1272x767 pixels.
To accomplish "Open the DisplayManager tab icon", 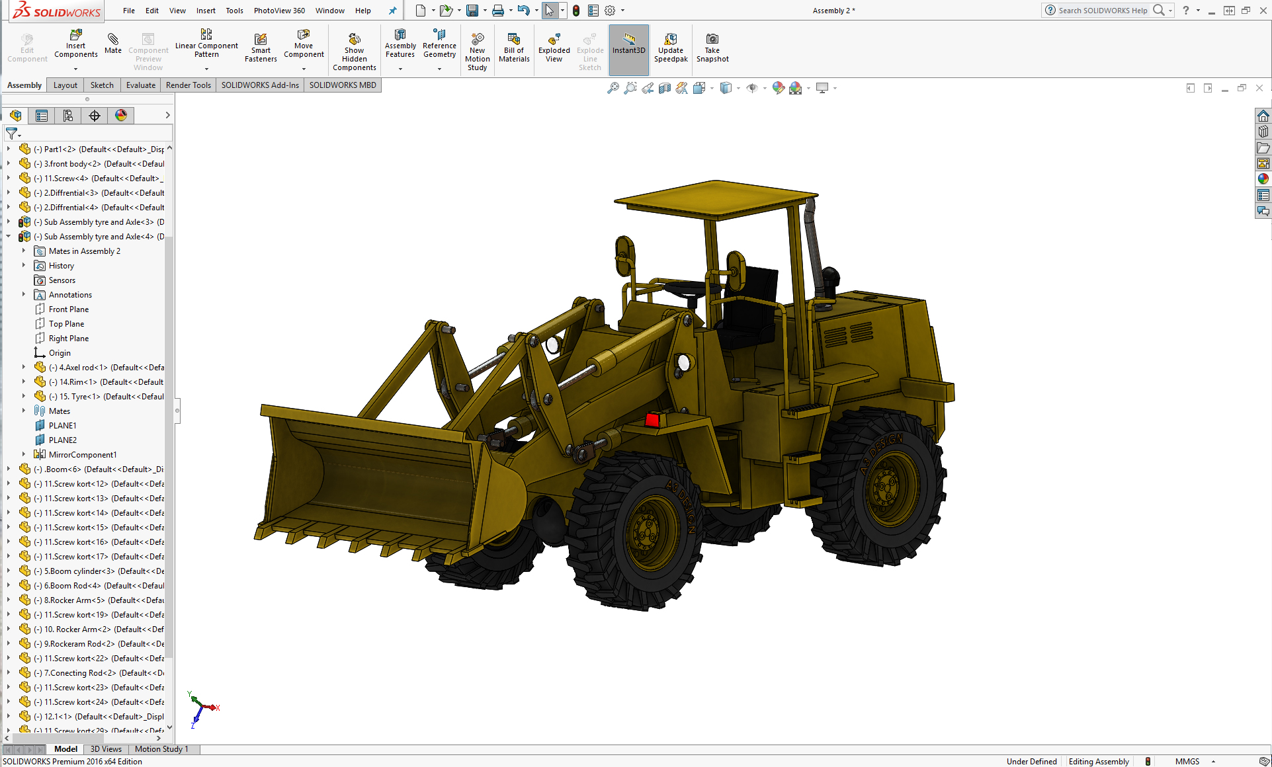I will [x=121, y=116].
